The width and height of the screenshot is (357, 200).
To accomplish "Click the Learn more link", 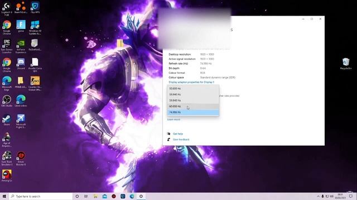I will [x=173, y=119].
